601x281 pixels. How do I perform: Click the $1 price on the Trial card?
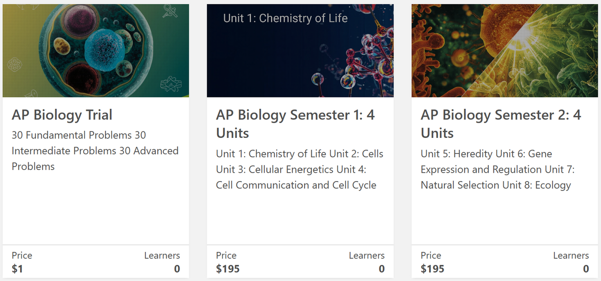click(x=17, y=269)
